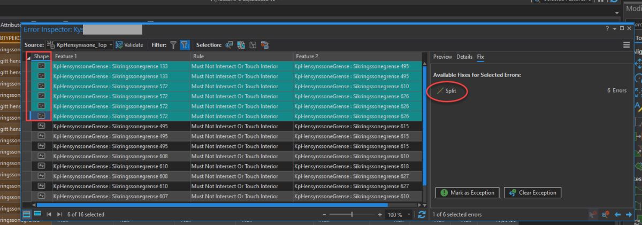Click zoom in plus button
The image size is (642, 225).
[x=380, y=214]
